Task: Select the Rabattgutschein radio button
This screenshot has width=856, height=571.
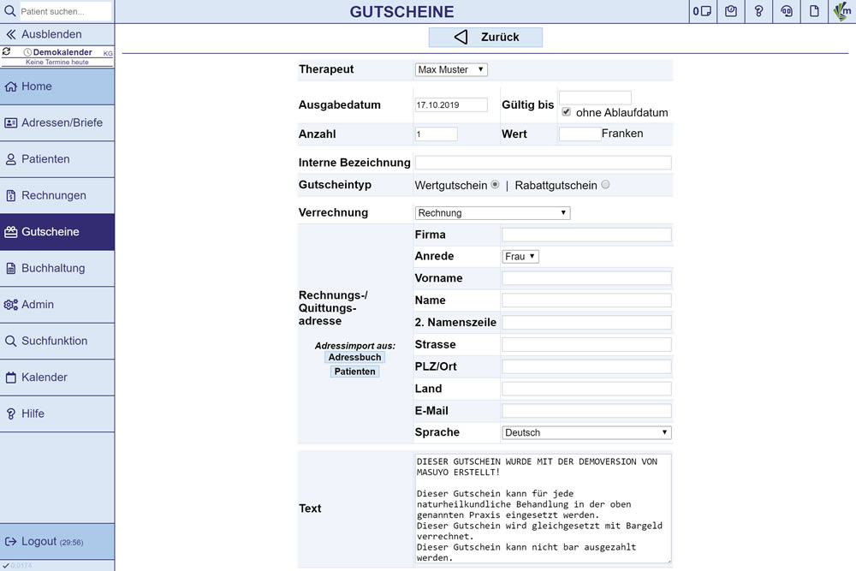Action: coord(605,185)
